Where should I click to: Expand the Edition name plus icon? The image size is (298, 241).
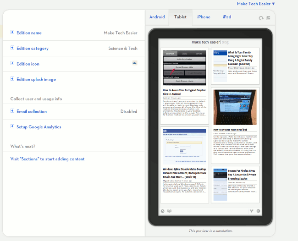pyautogui.click(x=12, y=32)
